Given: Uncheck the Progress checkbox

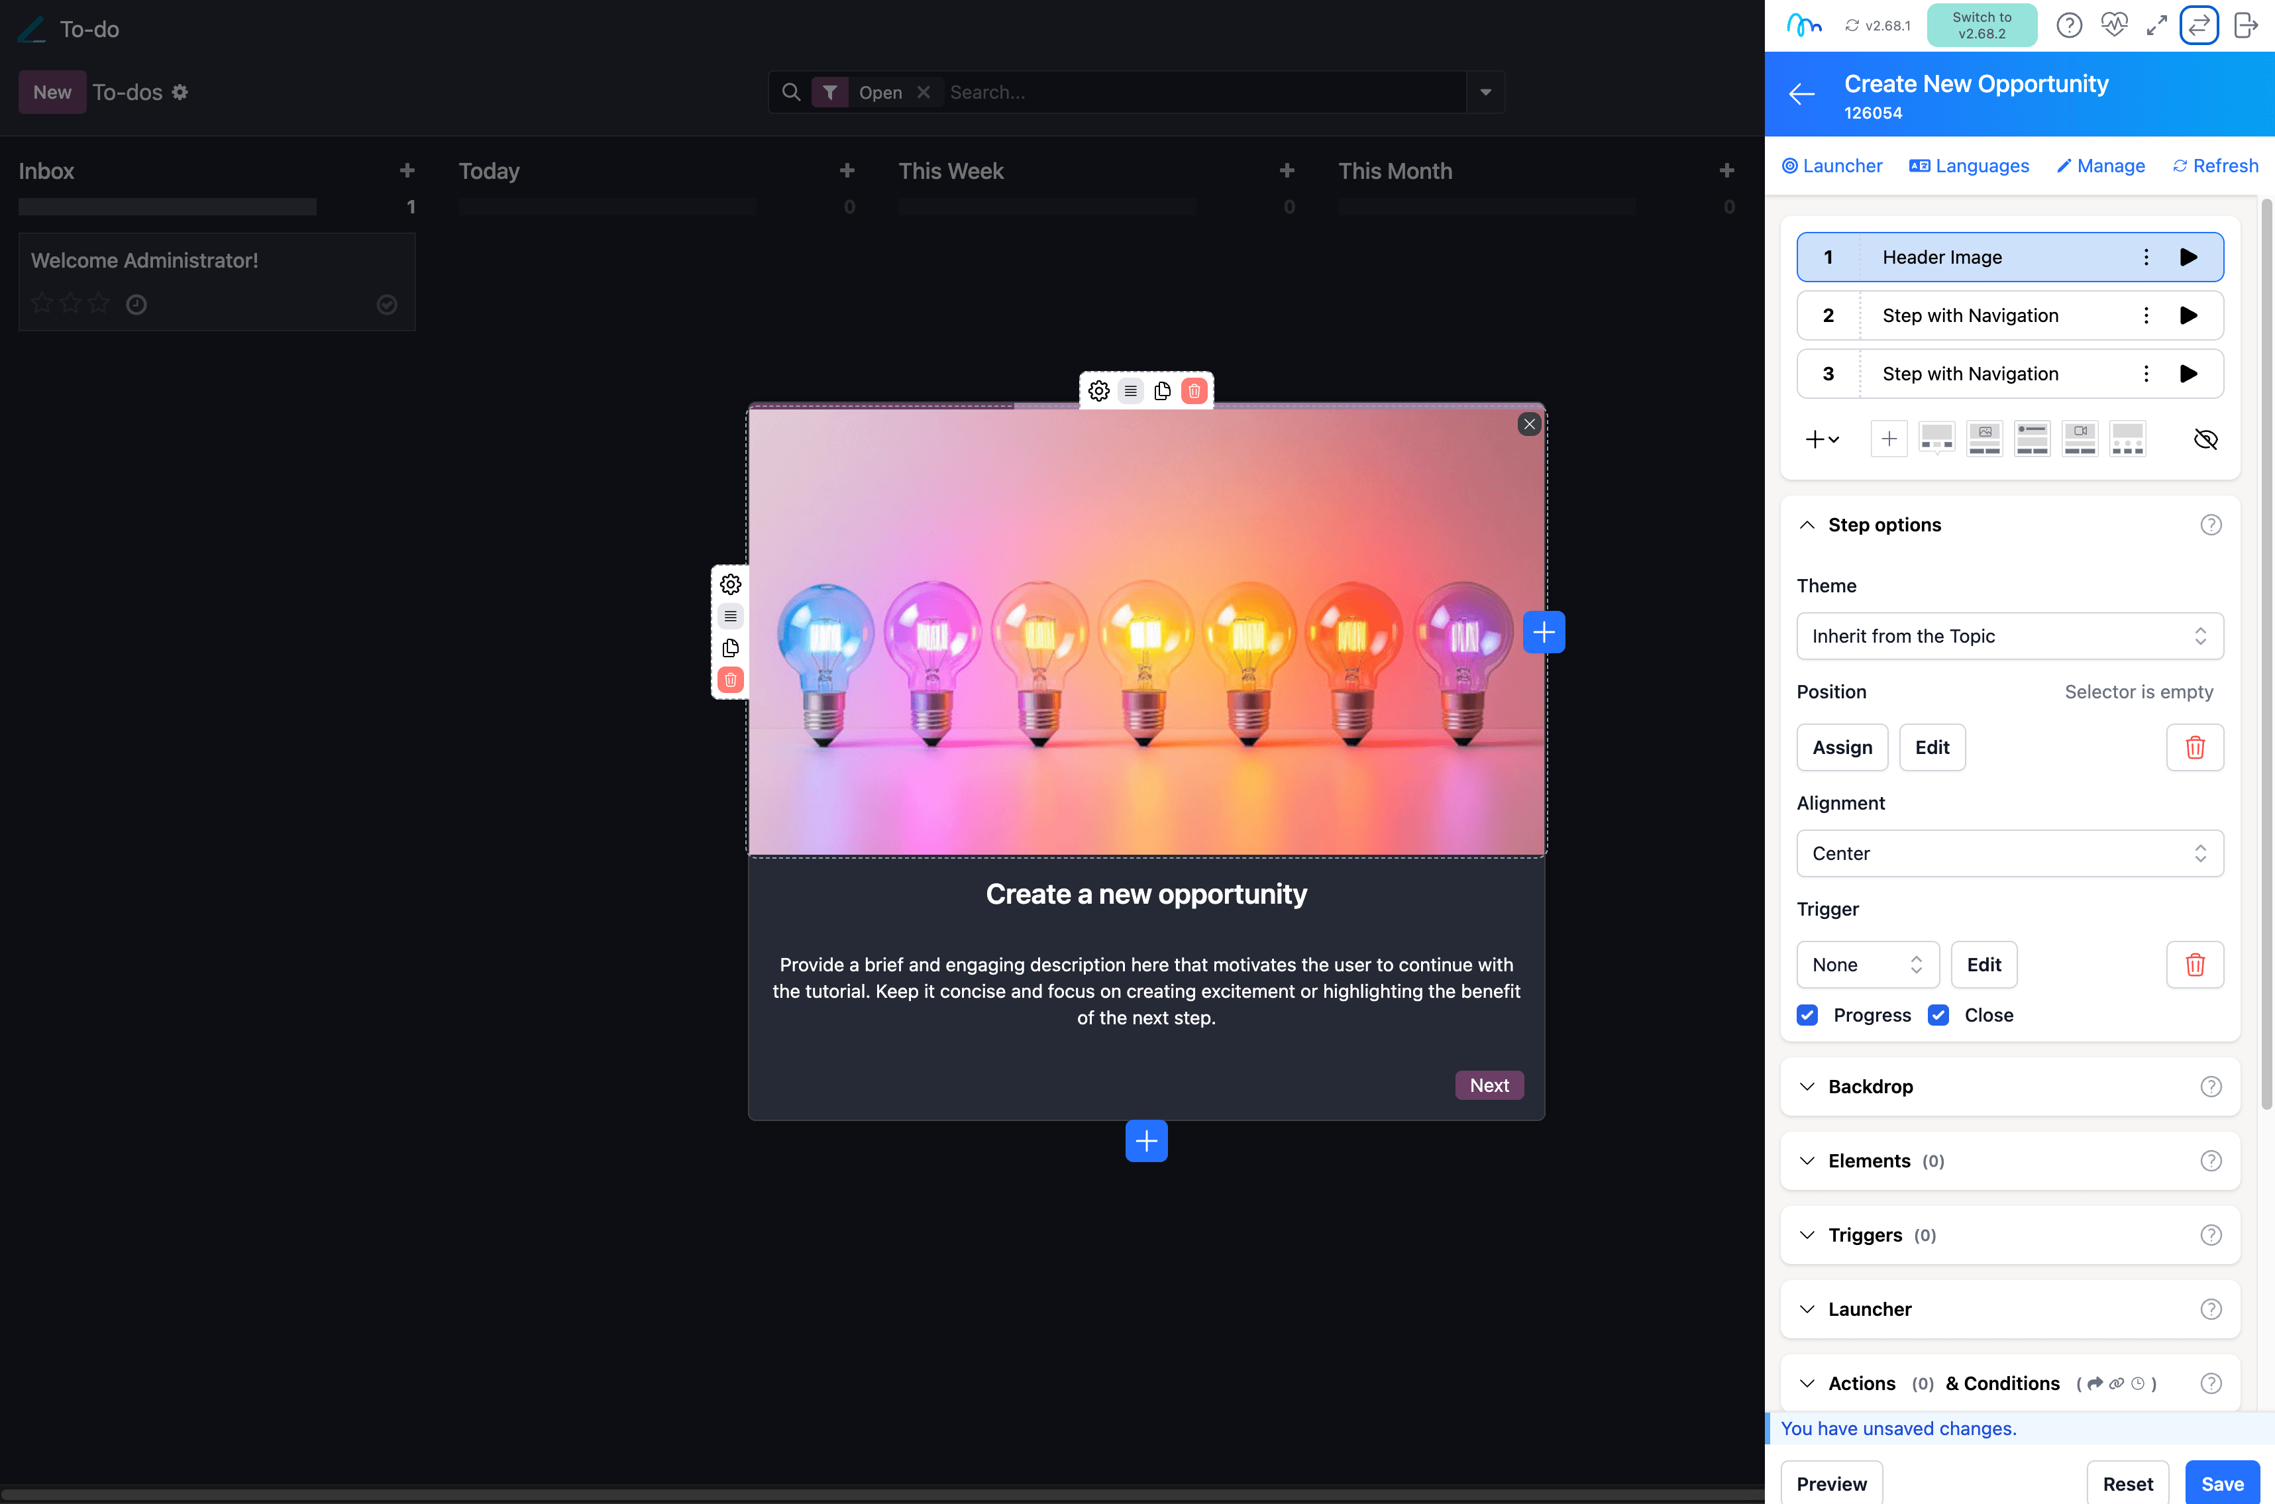Looking at the screenshot, I should (x=1807, y=1015).
